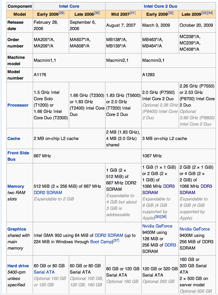Follow citation [31] beside Mid 2007
This screenshot has width=218, height=295.
[x=133, y=13]
